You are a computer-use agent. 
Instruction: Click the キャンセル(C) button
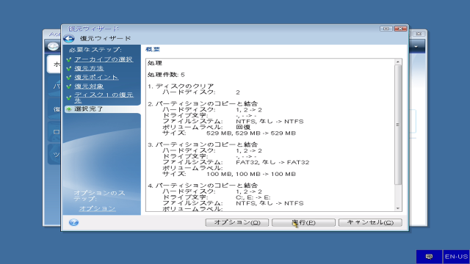[x=370, y=222]
